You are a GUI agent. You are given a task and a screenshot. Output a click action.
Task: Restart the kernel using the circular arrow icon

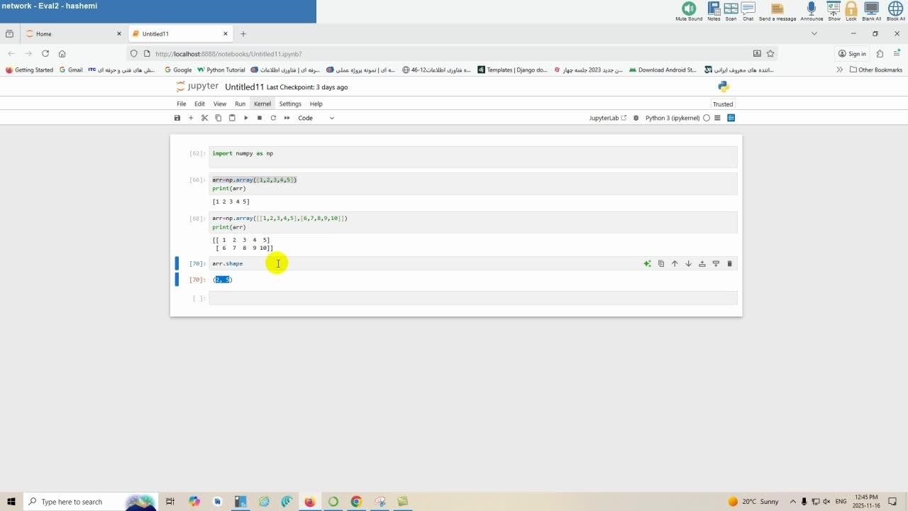273,118
